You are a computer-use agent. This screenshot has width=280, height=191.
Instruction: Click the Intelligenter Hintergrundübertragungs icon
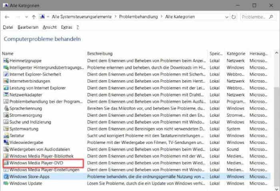[x=6, y=68]
